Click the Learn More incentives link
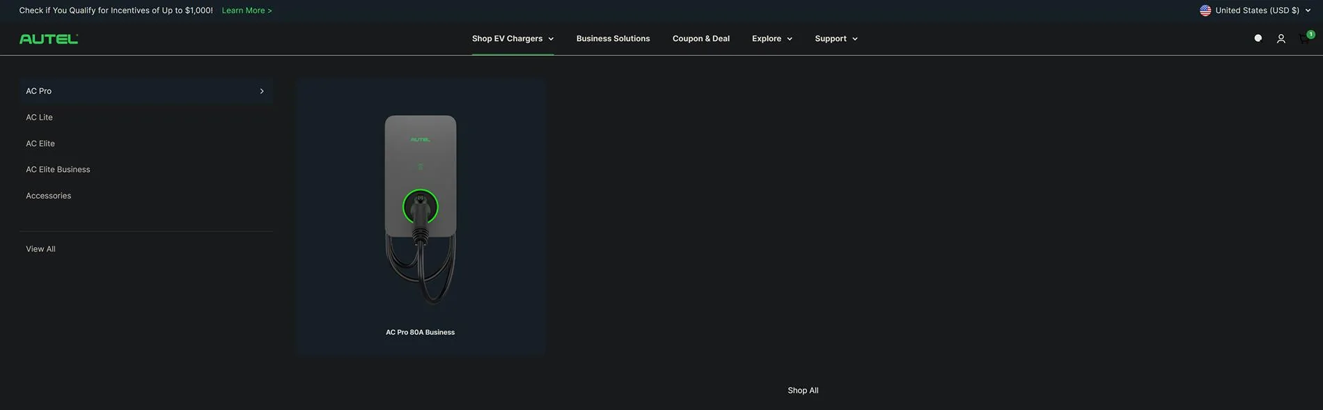This screenshot has width=1323, height=410. click(x=246, y=10)
